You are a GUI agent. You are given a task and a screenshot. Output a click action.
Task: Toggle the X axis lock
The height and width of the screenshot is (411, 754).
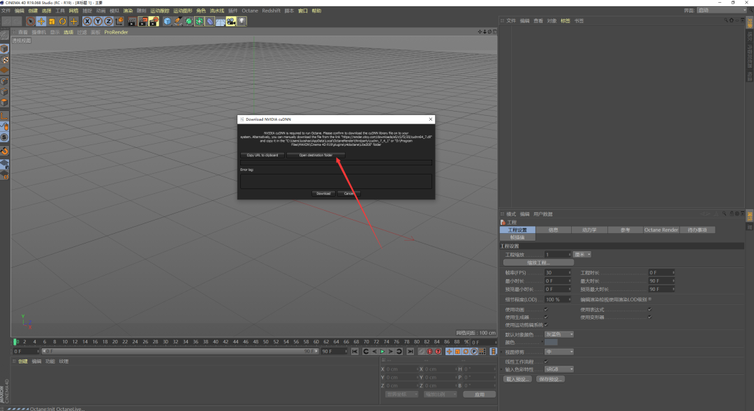click(87, 21)
